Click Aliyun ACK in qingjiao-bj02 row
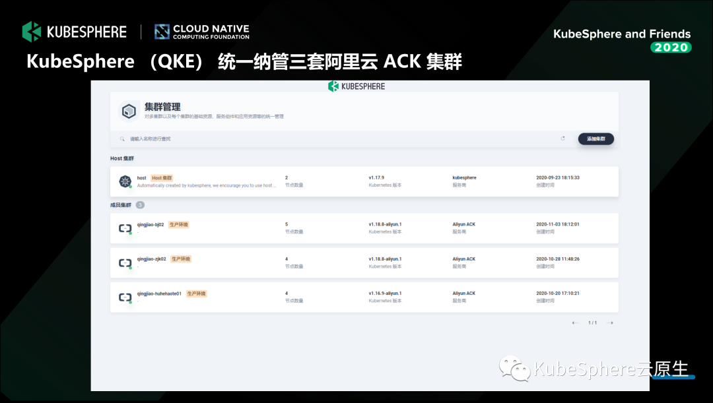Screen dimensions: 713x403 [464, 224]
